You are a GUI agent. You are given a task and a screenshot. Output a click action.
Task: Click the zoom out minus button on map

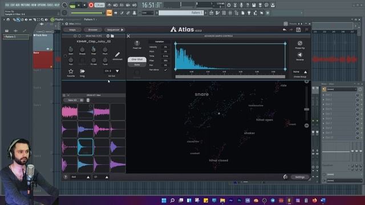tap(307, 125)
